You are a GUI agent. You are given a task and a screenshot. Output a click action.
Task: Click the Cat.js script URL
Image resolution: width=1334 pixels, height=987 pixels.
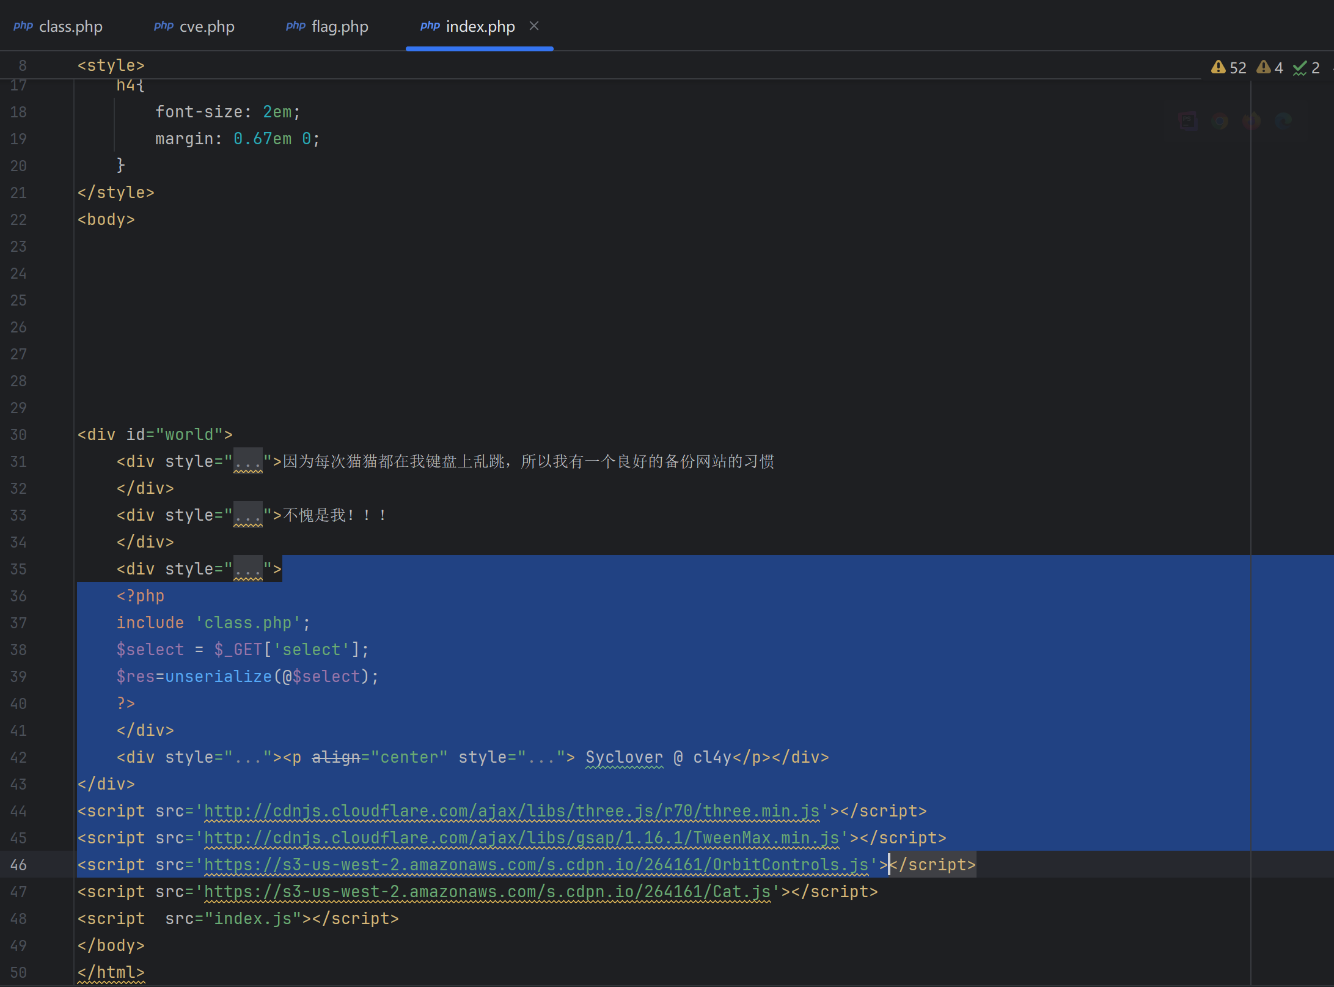coord(486,892)
